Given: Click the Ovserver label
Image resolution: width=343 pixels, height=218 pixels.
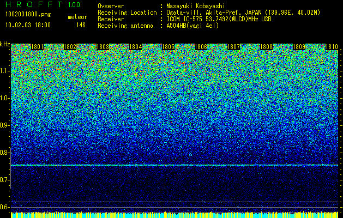Looking at the screenshot, I should (x=111, y=6).
